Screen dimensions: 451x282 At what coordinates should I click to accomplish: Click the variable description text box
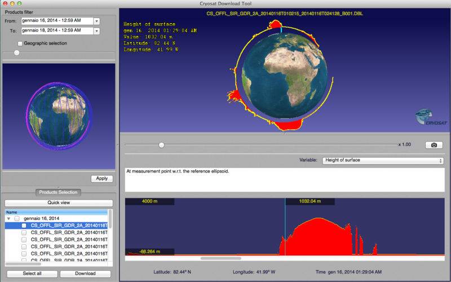tap(285, 180)
